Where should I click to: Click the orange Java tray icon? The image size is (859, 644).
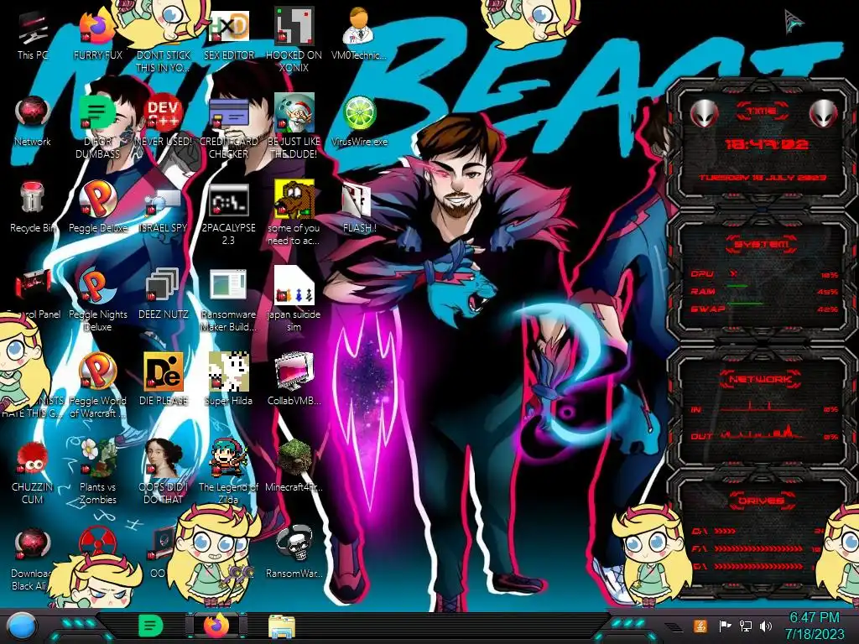700,626
